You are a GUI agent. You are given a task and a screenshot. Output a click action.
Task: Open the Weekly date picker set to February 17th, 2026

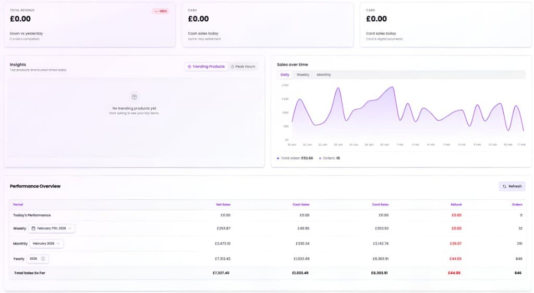point(52,228)
